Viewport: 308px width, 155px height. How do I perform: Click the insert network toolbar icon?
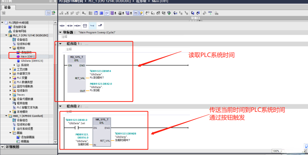point(61,13)
